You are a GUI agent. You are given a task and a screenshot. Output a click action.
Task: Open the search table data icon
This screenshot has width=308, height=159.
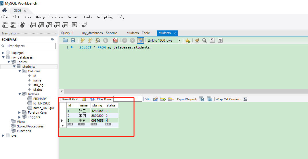tap(75, 24)
